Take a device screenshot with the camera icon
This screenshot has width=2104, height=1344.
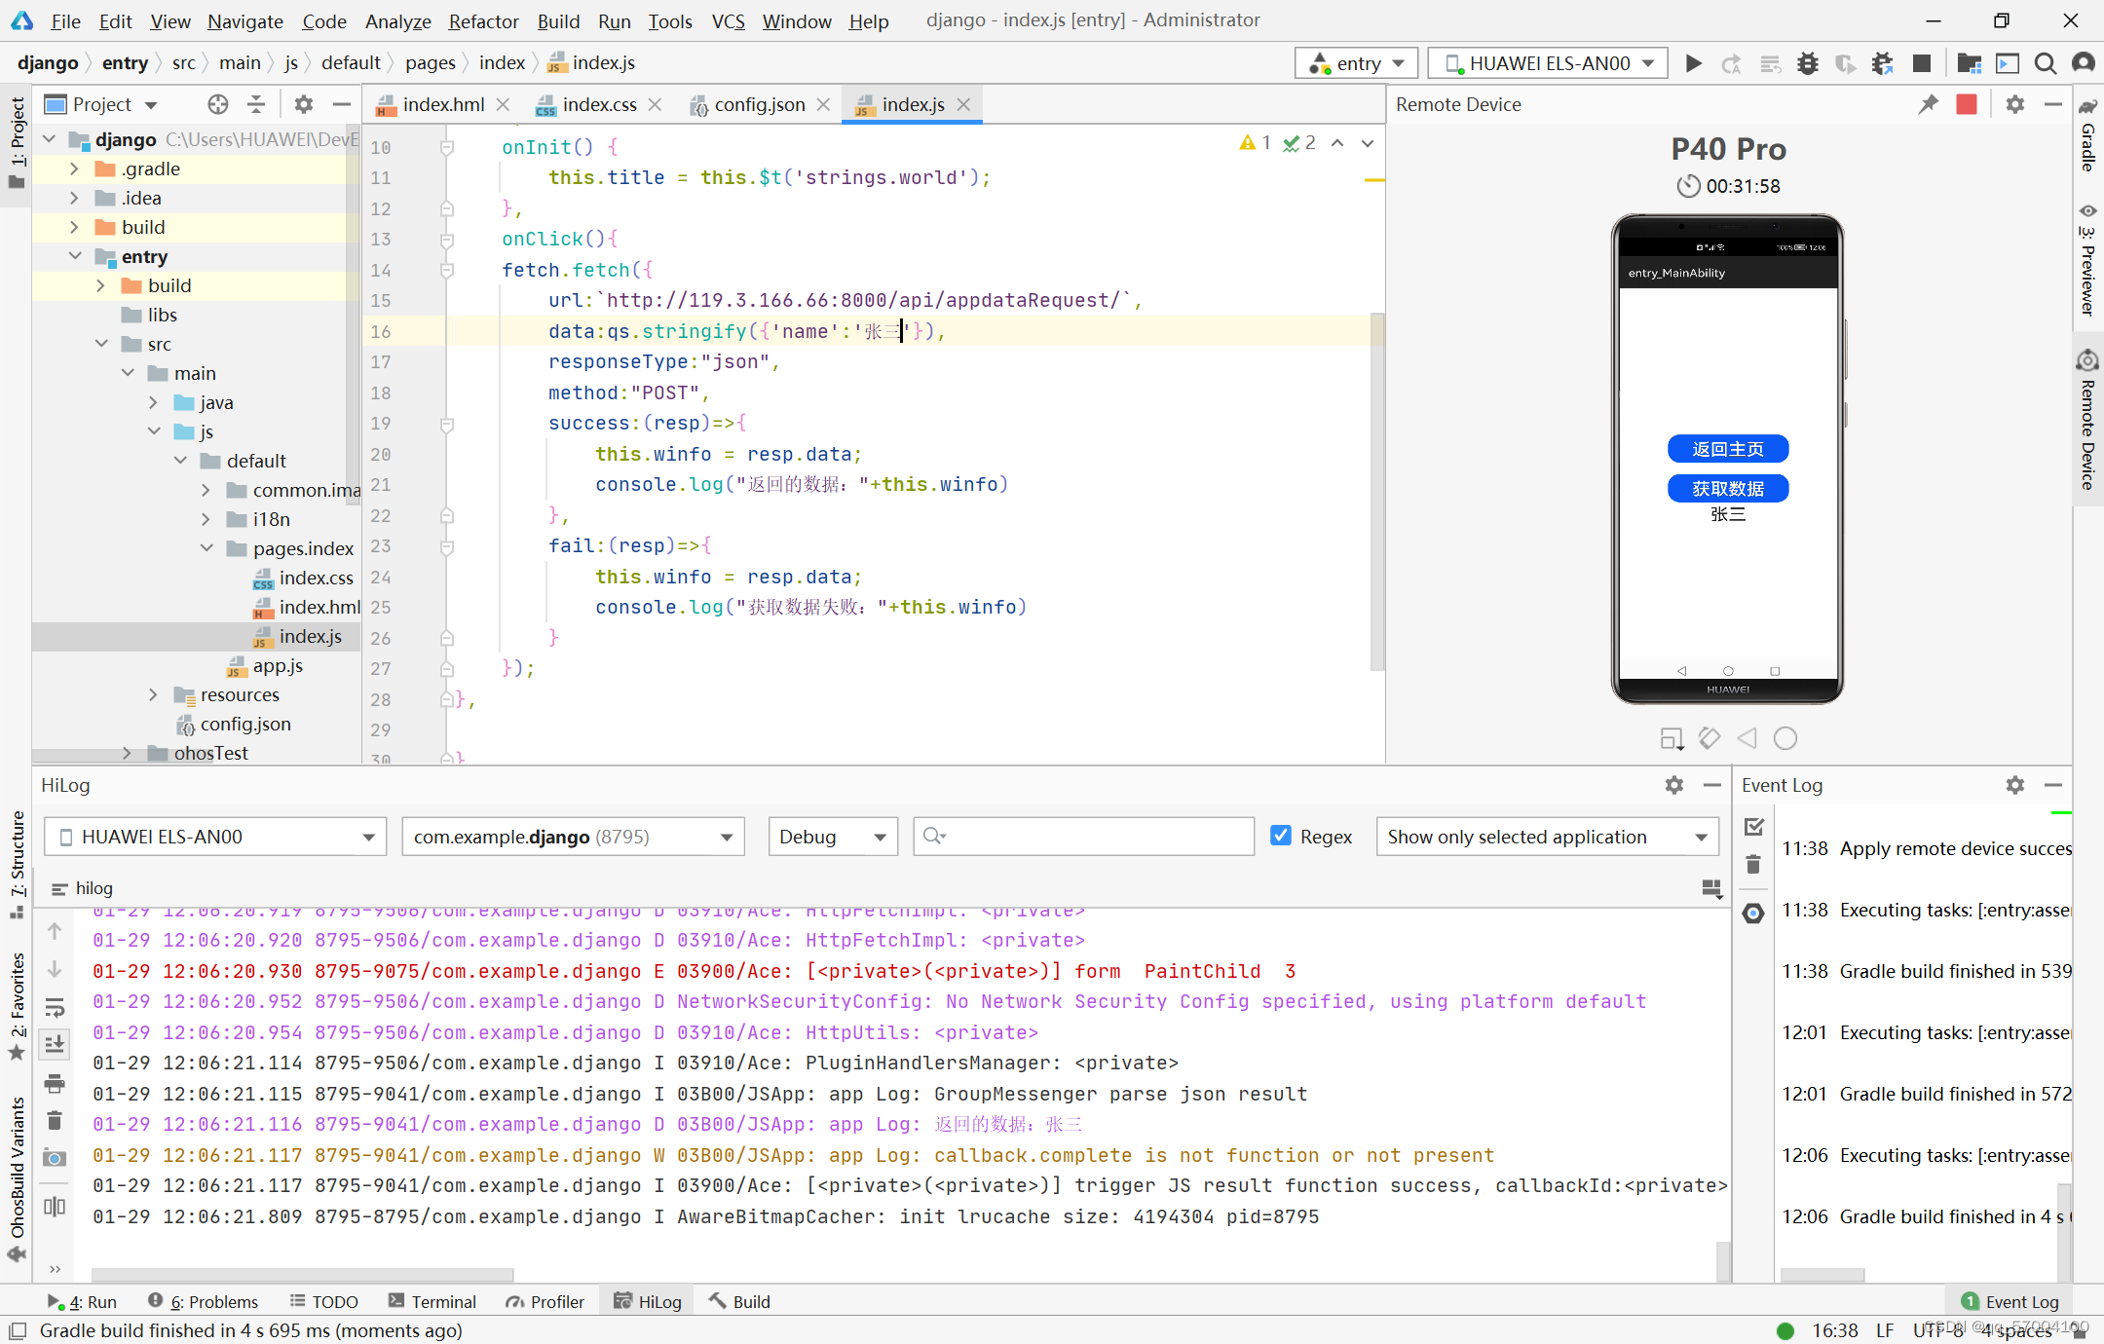pos(55,1158)
